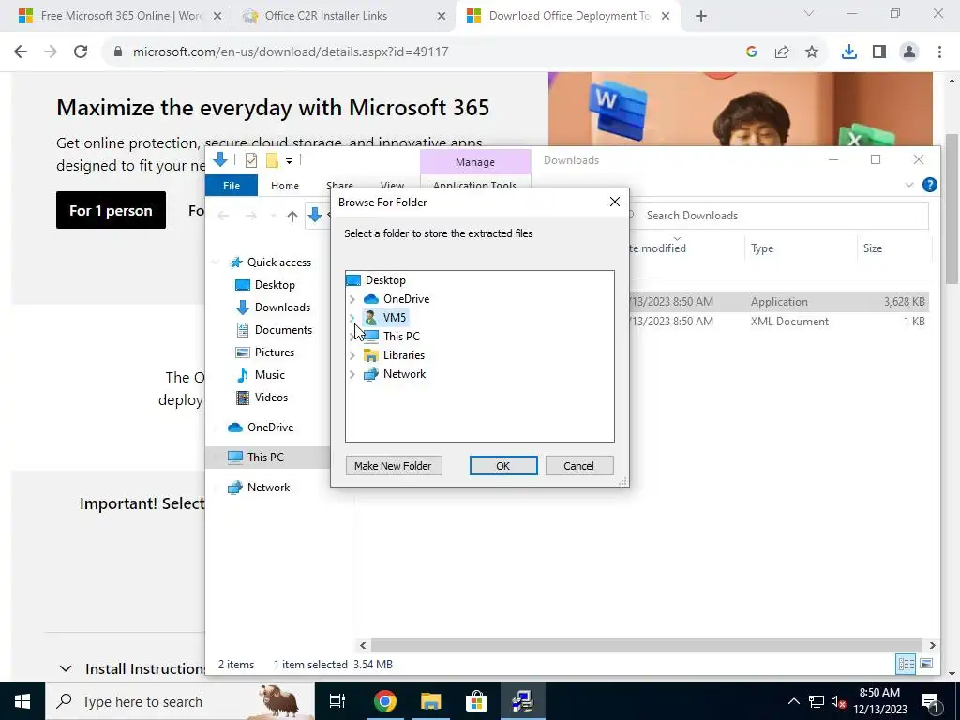
Task: Open Videos in Explorer sidebar
Action: click(262, 397)
